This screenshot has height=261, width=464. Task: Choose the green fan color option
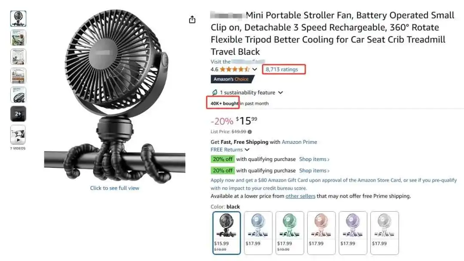[290, 233]
